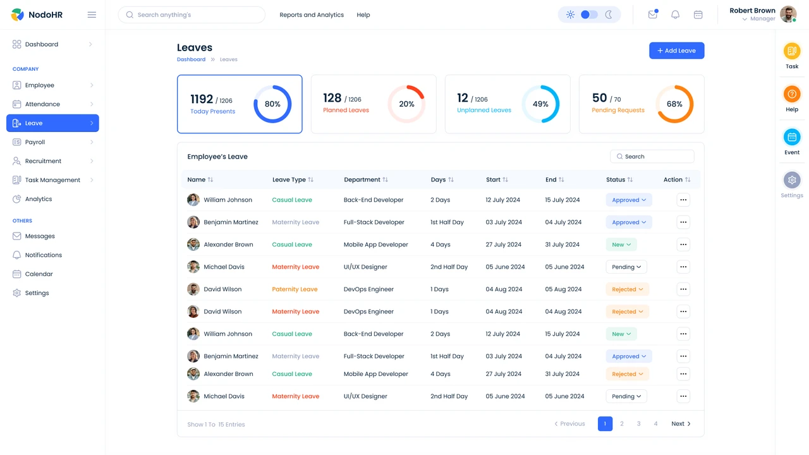This screenshot has height=455, width=809.
Task: Click the Employee's Leave search field
Action: pos(652,157)
